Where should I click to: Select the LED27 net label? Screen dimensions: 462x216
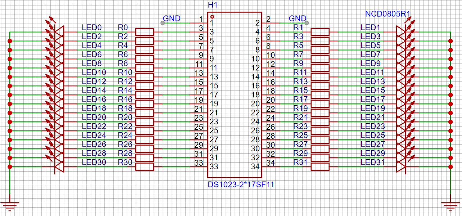pyautogui.click(x=373, y=144)
